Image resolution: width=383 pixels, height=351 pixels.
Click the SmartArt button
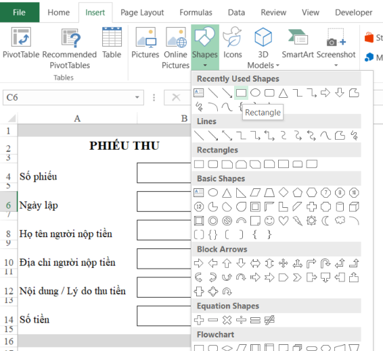click(x=298, y=43)
